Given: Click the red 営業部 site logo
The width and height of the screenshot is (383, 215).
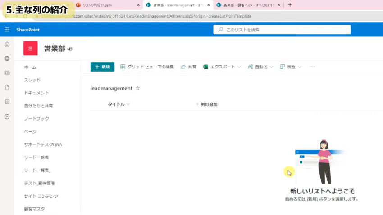Looking at the screenshot, I should tap(30, 49).
